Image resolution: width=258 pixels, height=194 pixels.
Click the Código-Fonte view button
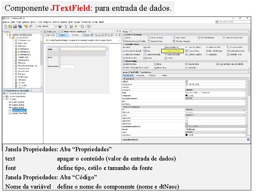pos(50,35)
